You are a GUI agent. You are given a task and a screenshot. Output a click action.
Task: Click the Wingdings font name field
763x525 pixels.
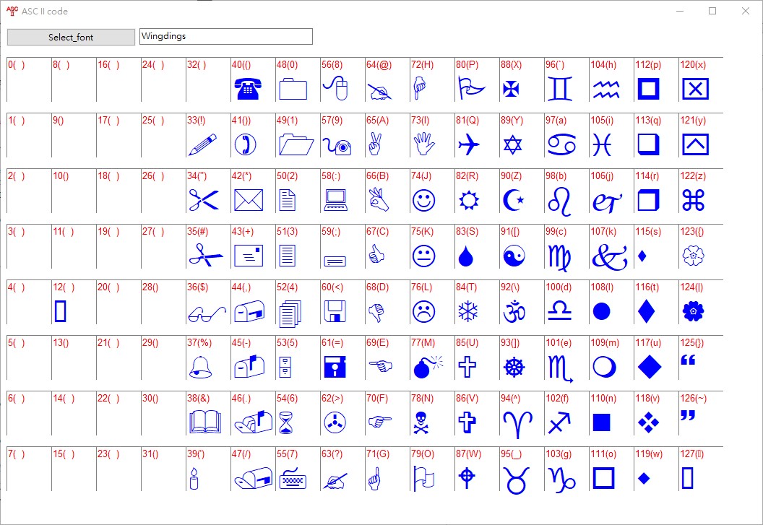pyautogui.click(x=225, y=37)
